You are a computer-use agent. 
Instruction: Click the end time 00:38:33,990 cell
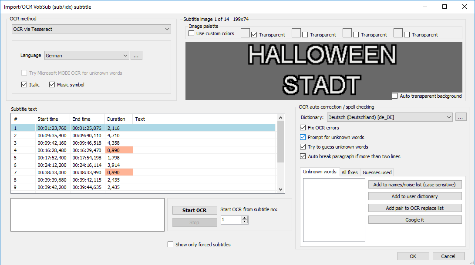[87, 172]
